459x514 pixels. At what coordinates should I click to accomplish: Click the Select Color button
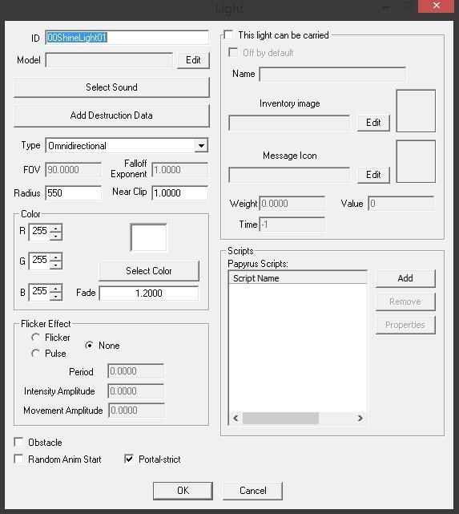tap(149, 271)
